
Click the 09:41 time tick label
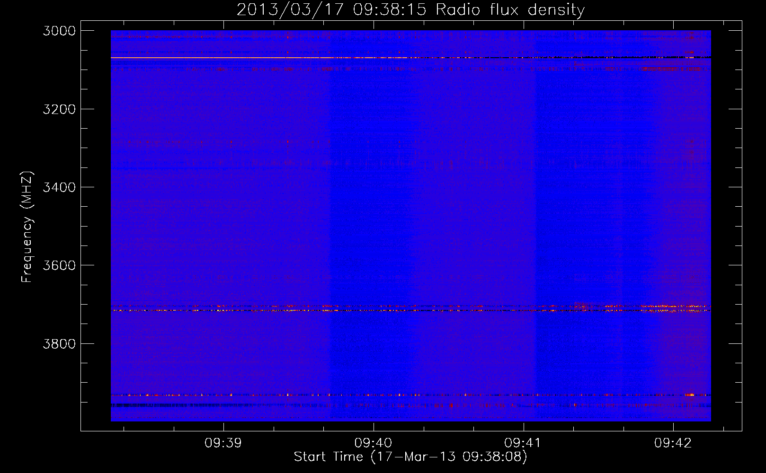tap(523, 443)
